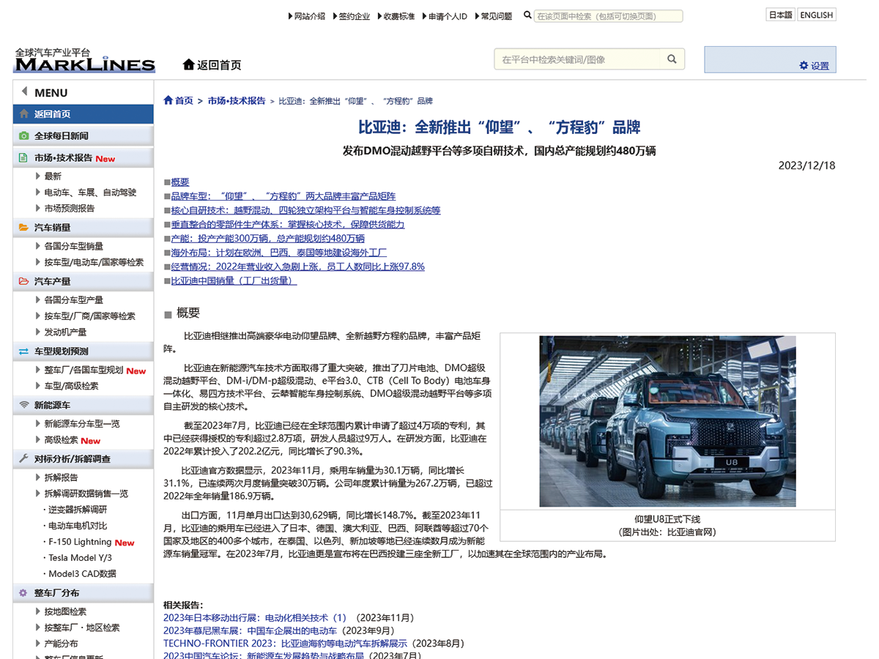Click the sidebar home icon in 返回首页
Screen dimensions: 879x659
tap(24, 114)
